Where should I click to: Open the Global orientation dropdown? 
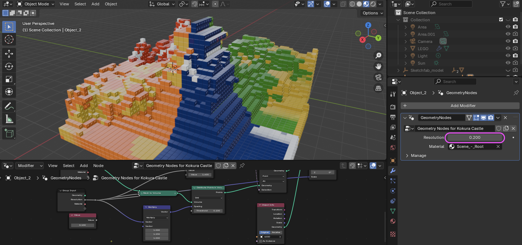coord(162,4)
